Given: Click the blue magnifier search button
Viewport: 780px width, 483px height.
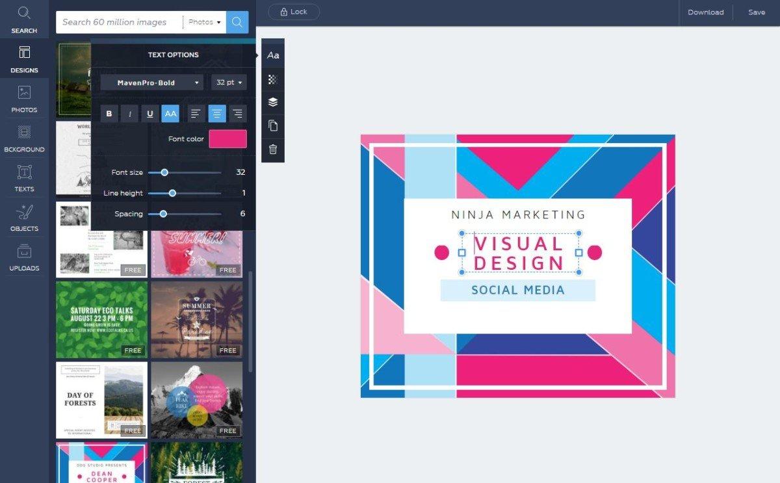Looking at the screenshot, I should coord(237,22).
